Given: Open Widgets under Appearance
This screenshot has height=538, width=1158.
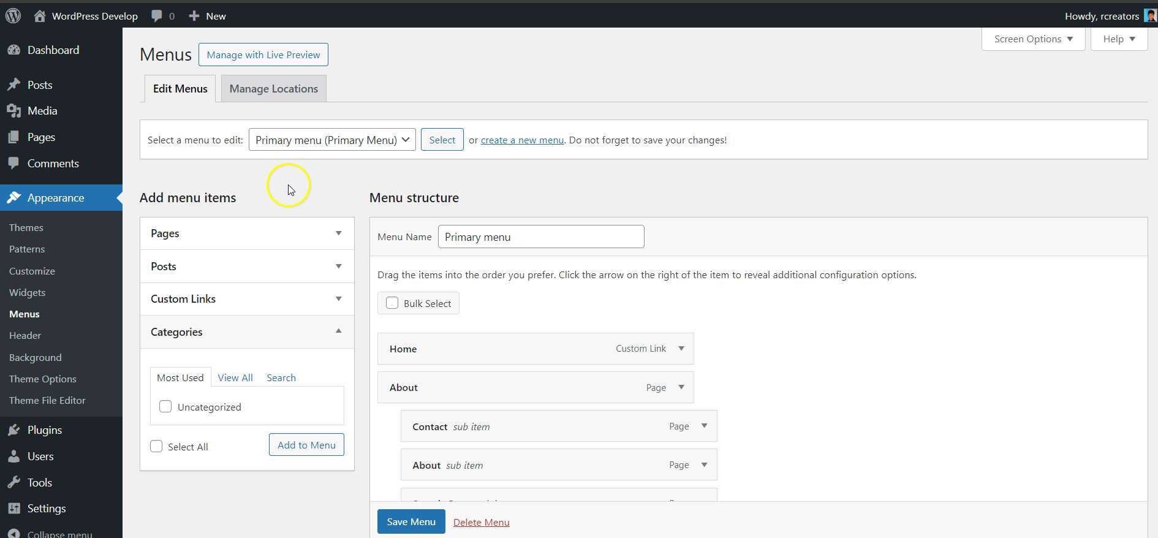Looking at the screenshot, I should pos(27,292).
